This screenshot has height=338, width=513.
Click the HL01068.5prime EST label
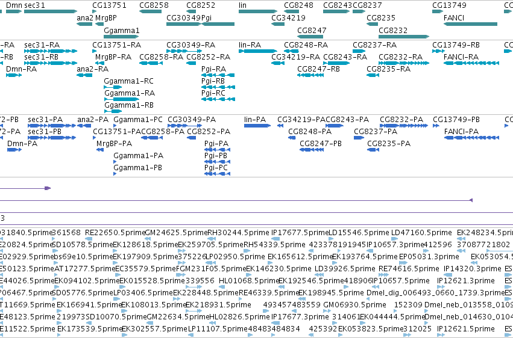[249, 281]
